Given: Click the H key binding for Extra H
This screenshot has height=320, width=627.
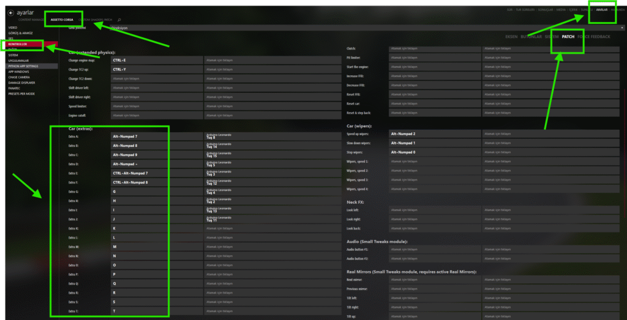Looking at the screenshot, I should tap(157, 201).
